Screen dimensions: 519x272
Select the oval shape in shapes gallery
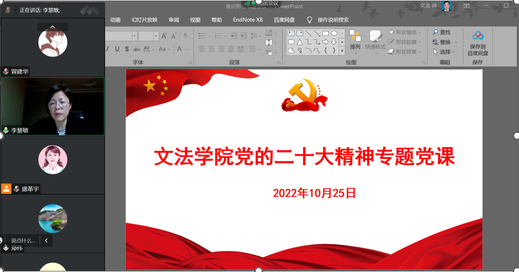334,33
